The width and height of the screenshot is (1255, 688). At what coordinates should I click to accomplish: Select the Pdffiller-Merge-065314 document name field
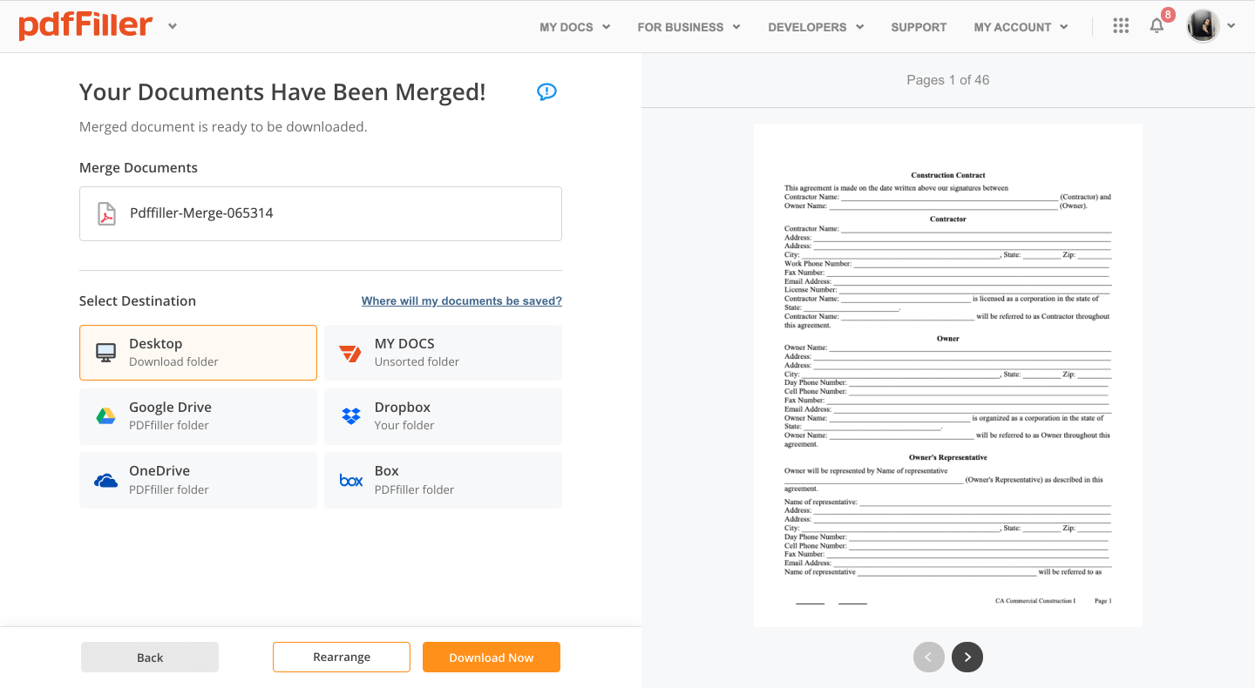321,213
